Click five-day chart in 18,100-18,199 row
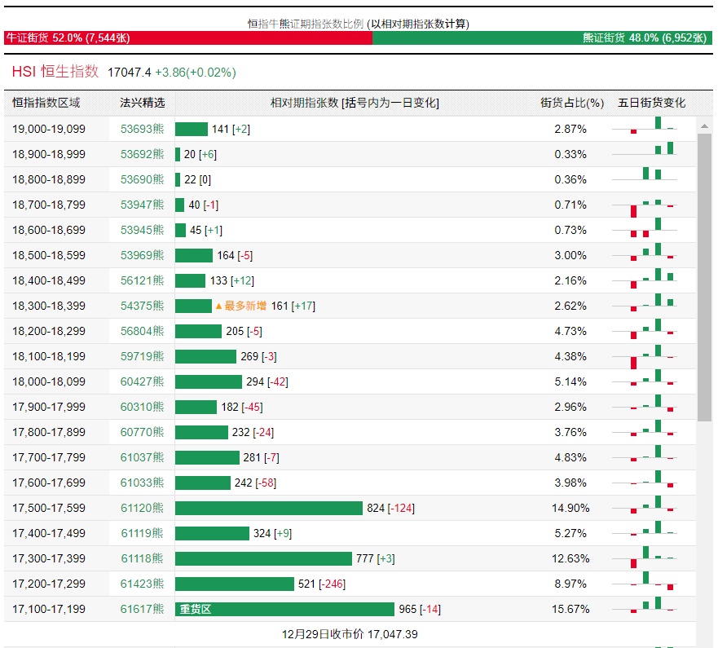This screenshot has width=718, height=648. point(652,356)
